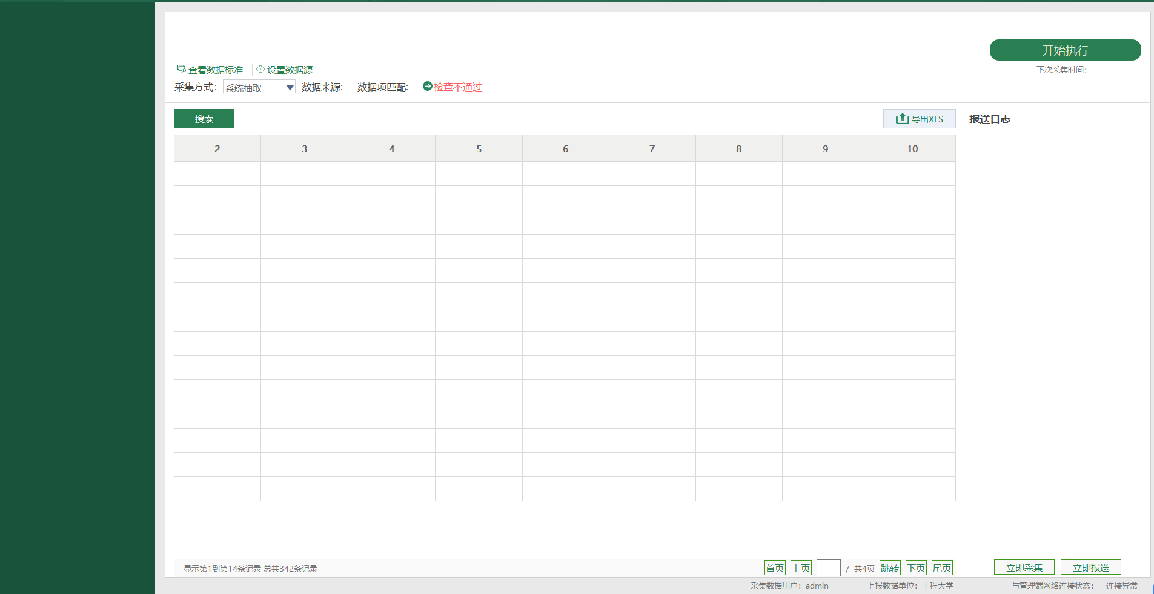Click 采集数据用户 admin status entry
This screenshot has height=594, width=1154.
pos(789,586)
